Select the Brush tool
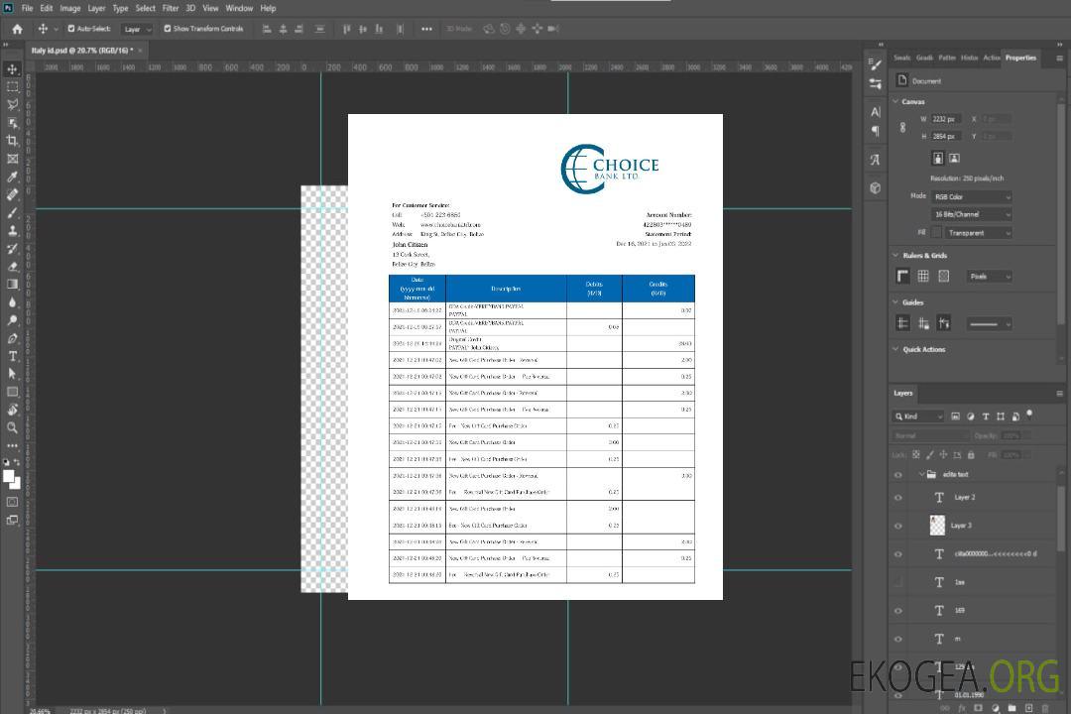1071x714 pixels. click(x=12, y=212)
